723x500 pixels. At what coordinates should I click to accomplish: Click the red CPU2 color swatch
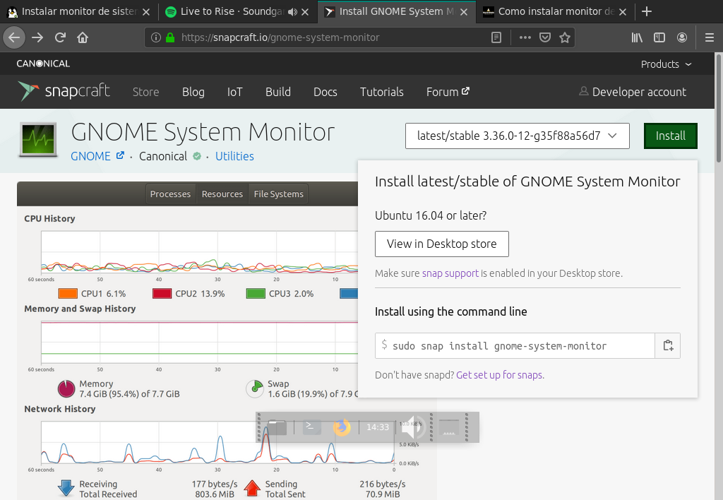[x=162, y=293]
